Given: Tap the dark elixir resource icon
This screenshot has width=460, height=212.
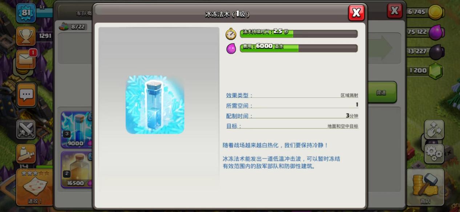Looking at the screenshot, I should [436, 52].
